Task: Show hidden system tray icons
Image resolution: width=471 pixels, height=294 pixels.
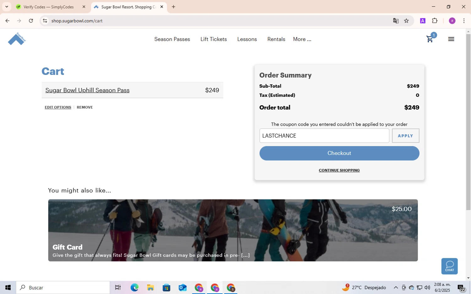Action: point(396,287)
